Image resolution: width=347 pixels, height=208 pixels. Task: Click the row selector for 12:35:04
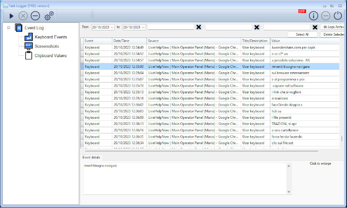pos(82,73)
